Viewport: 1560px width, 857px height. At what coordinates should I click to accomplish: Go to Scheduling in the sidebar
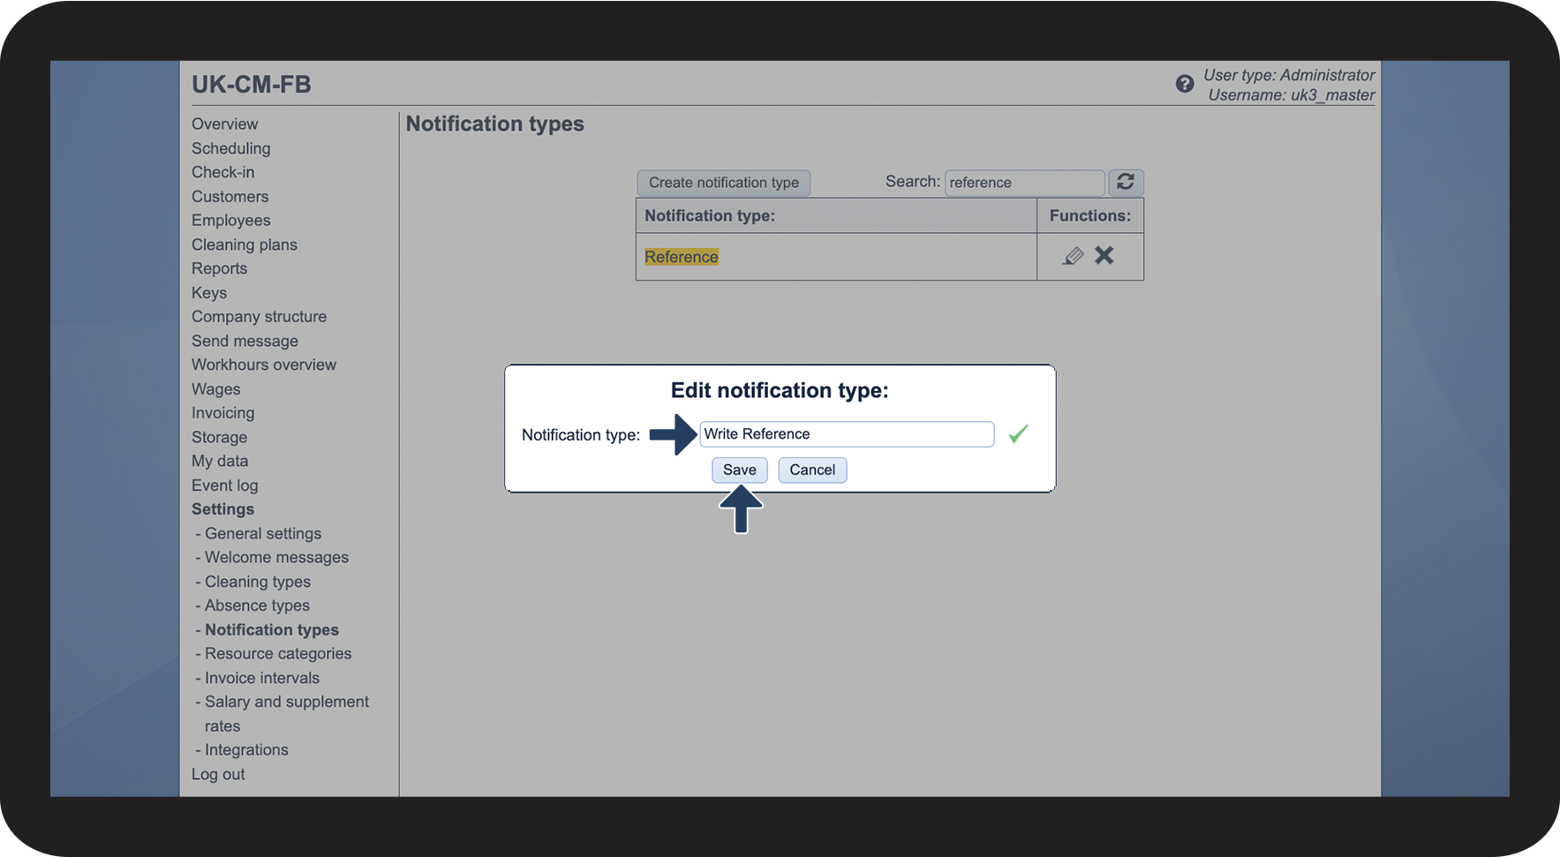pyautogui.click(x=230, y=148)
